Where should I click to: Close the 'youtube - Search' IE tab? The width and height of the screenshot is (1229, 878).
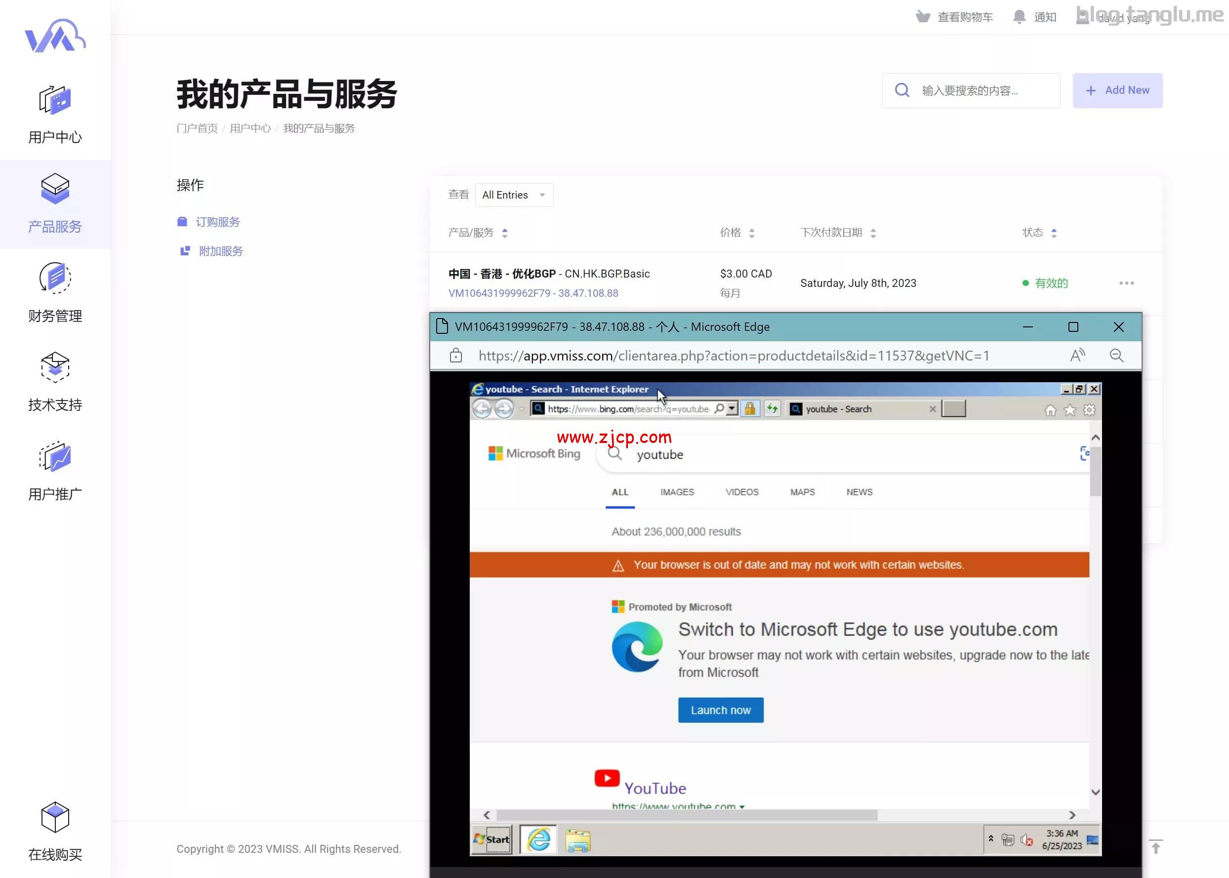[x=933, y=409]
